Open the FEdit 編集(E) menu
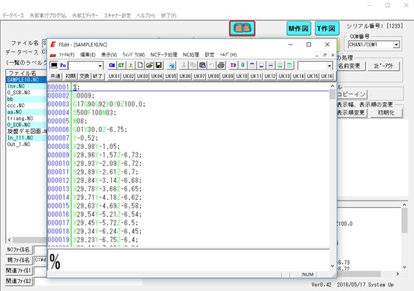414x291 pixels. tap(88, 55)
